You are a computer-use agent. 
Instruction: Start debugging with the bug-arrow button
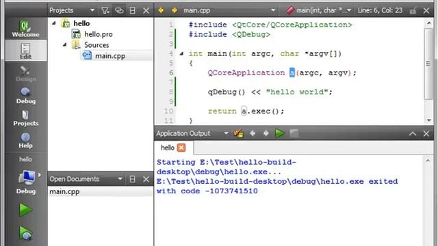(25, 233)
